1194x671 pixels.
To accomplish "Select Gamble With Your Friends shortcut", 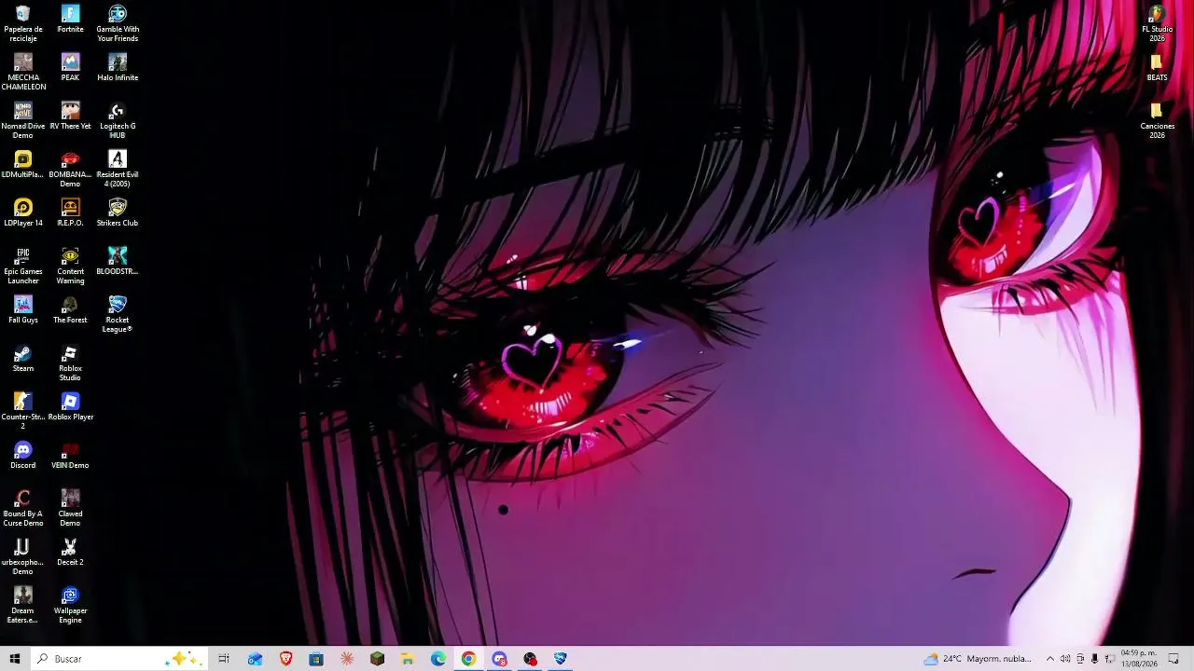I will 118,23.
